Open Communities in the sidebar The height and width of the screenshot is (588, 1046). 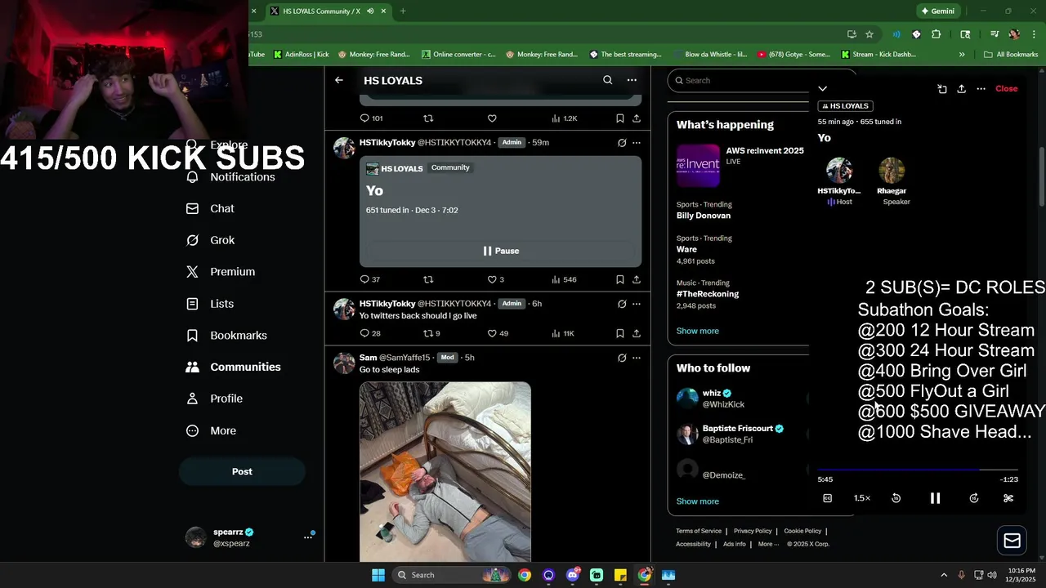[x=234, y=367]
